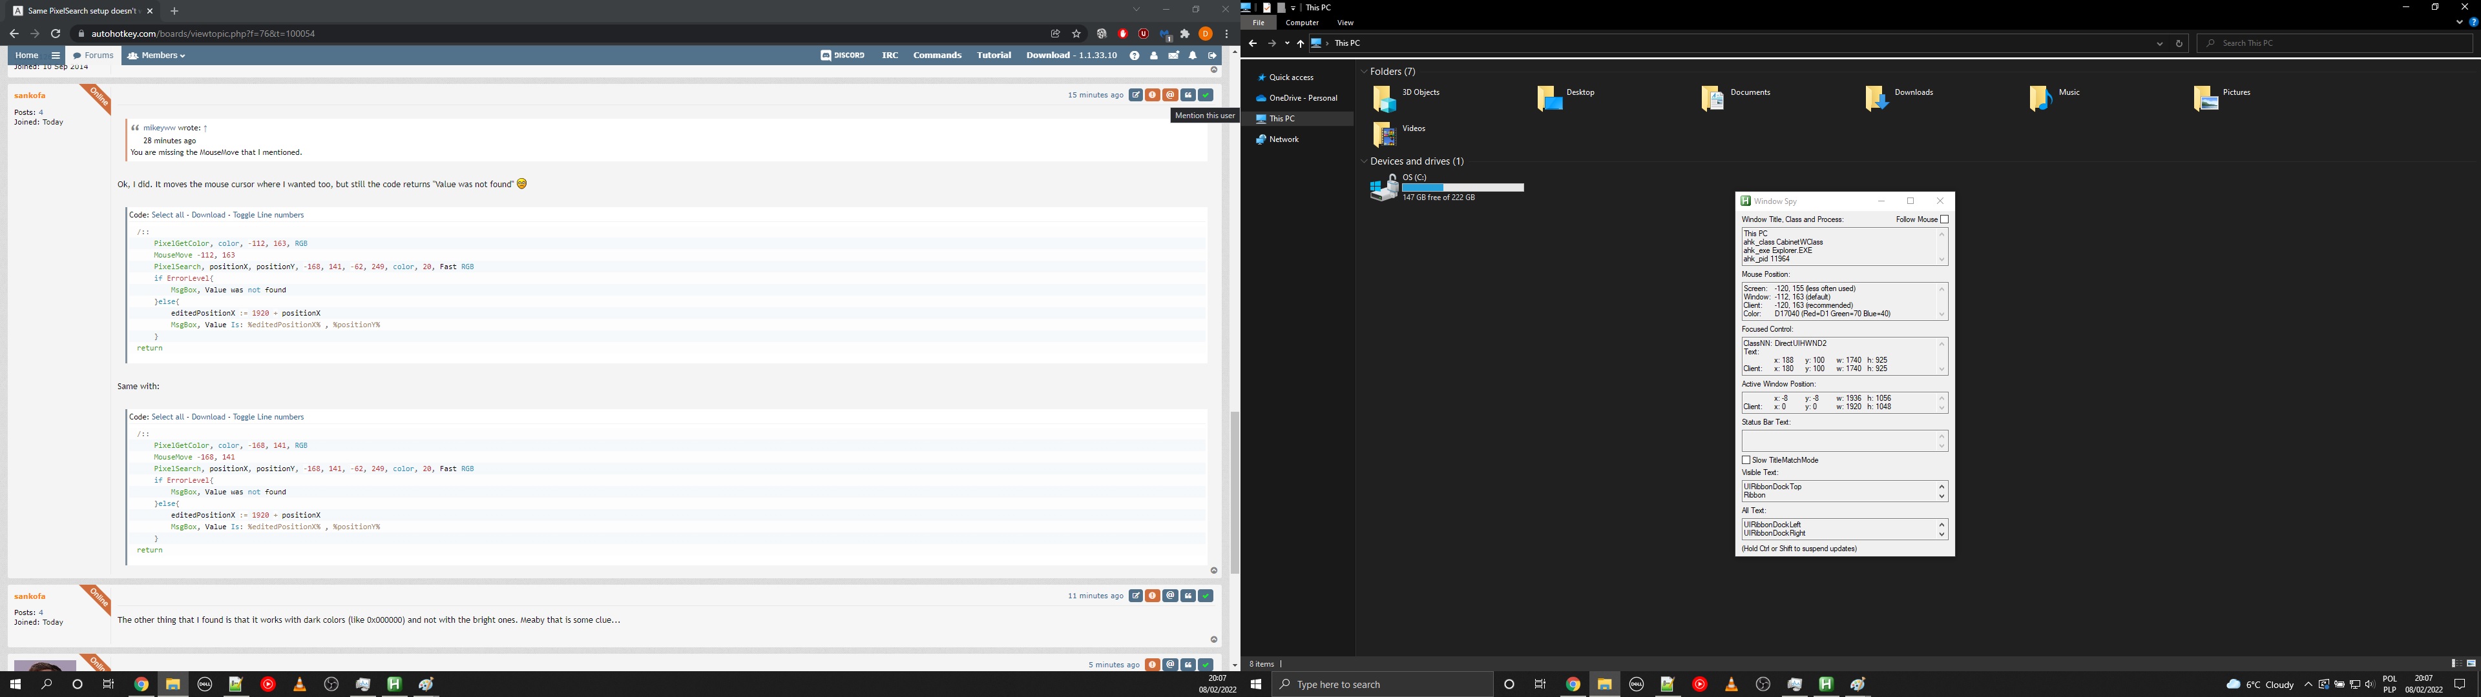This screenshot has height=697, width=2481.
Task: Click the quote reply icon on sankofa's post
Action: [1189, 96]
